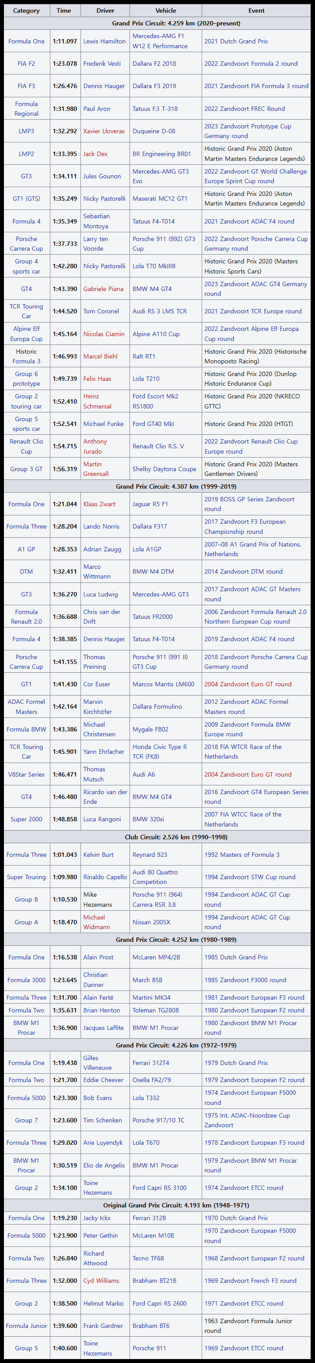Open Marcos Mantis LM600 vehicle link
The height and width of the screenshot is (1363, 315).
(163, 684)
